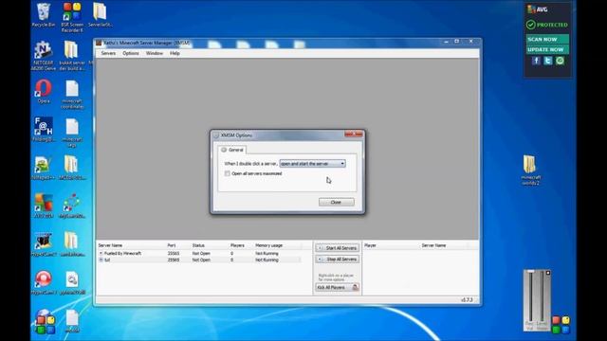Expand the Fueled By Minecraft server row

click(x=101, y=253)
